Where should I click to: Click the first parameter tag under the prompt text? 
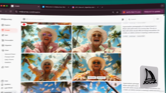point(126,36)
